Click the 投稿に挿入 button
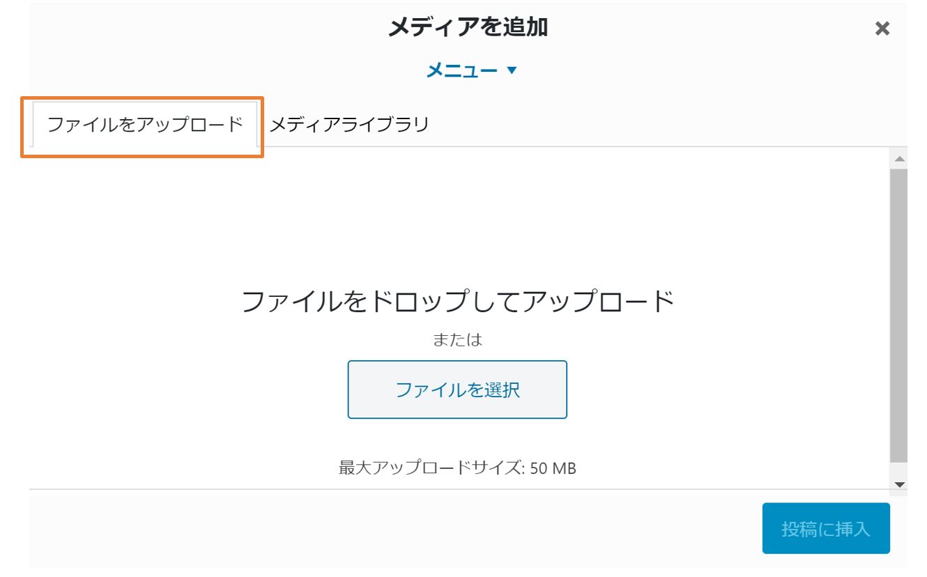Image resolution: width=927 pixels, height=577 pixels. [x=825, y=528]
